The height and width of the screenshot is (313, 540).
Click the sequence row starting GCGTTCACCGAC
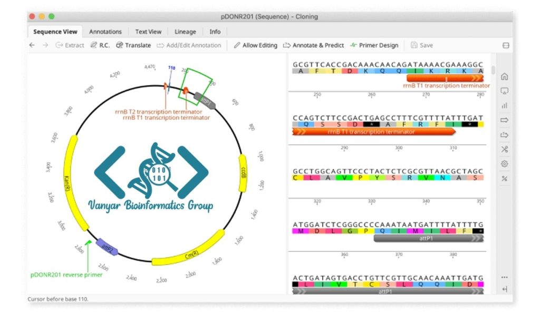[x=388, y=64]
